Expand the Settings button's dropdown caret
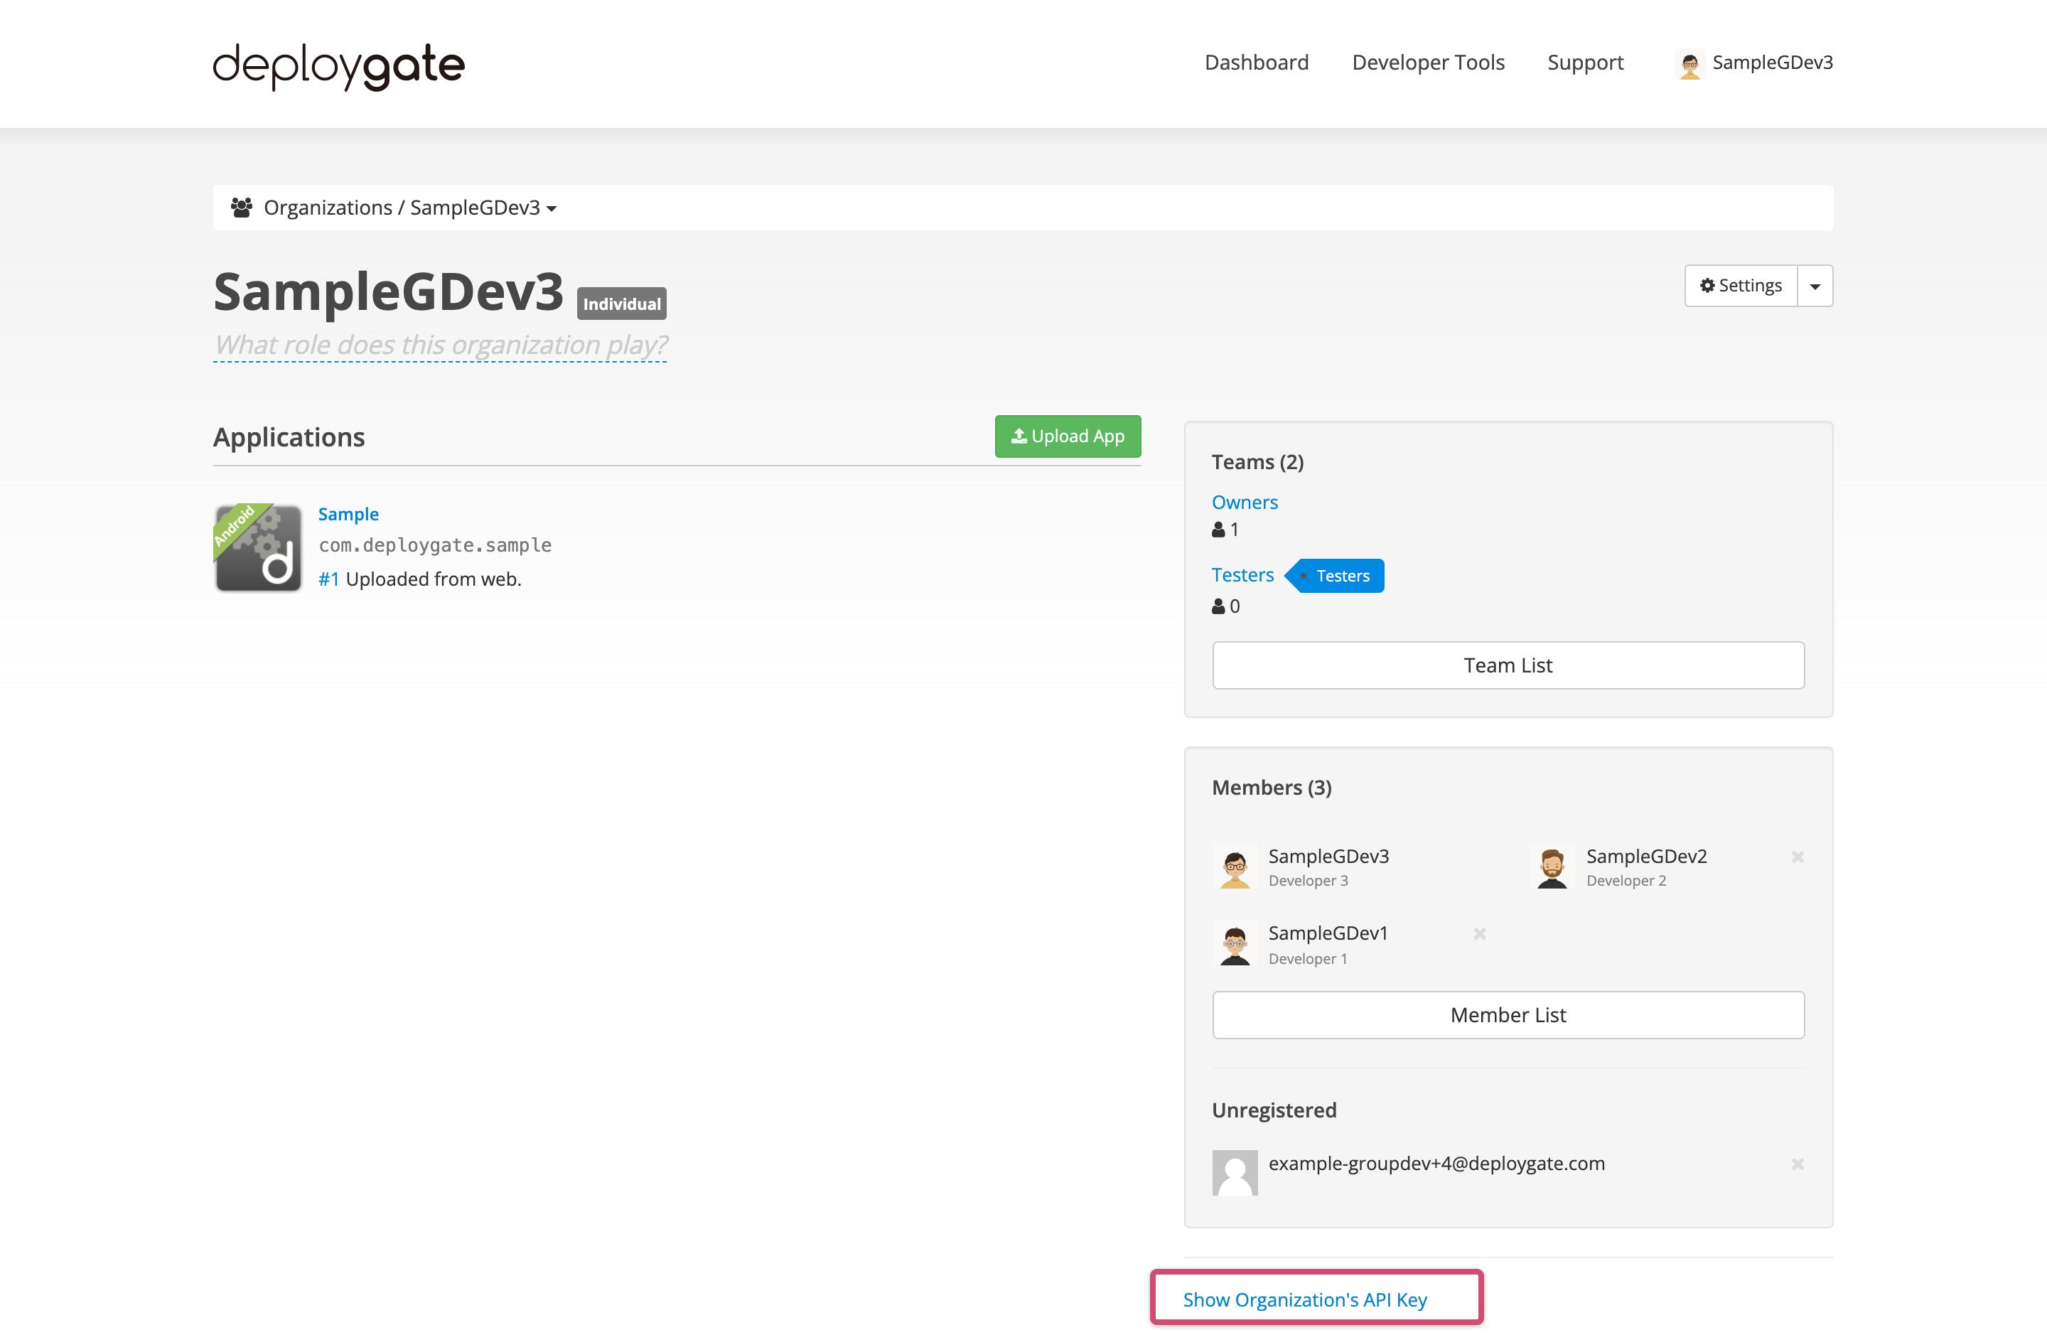The height and width of the screenshot is (1335, 2047). click(x=1815, y=285)
